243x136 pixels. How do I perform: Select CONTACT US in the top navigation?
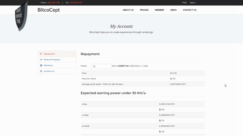[x=189, y=10]
